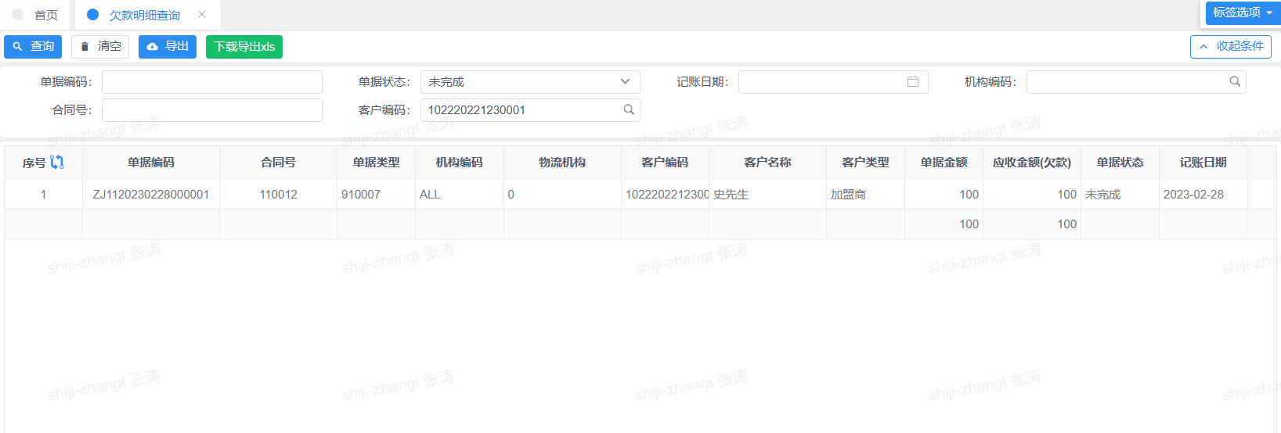Click cell ZJ1120230228000001

(151, 195)
